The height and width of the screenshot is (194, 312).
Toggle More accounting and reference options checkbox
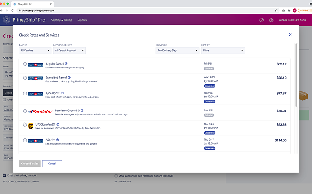coord(116,176)
